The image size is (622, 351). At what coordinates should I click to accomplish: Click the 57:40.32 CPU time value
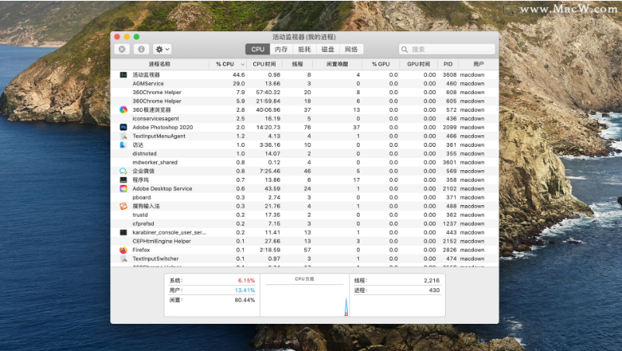(x=268, y=92)
